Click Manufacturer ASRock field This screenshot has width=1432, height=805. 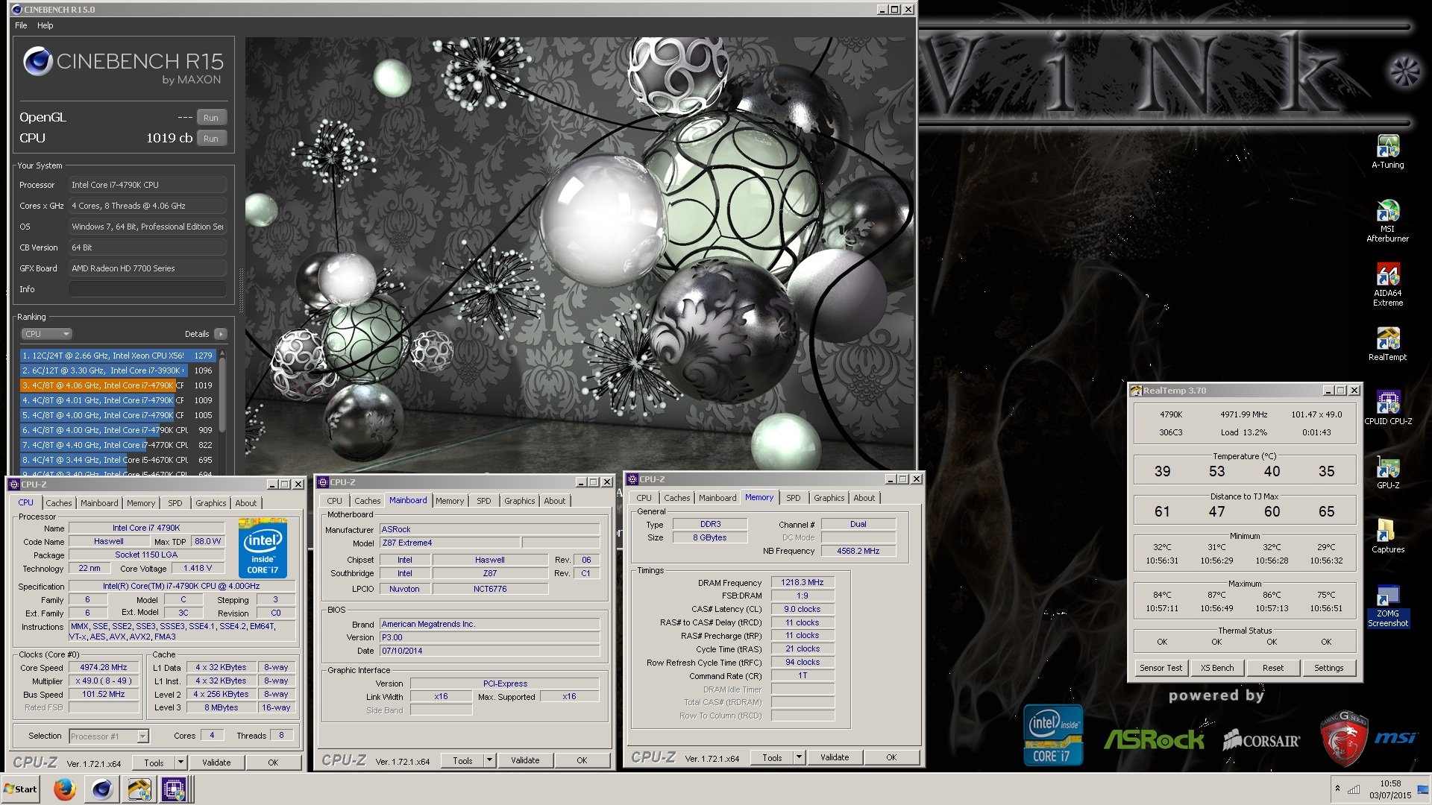pyautogui.click(x=489, y=530)
